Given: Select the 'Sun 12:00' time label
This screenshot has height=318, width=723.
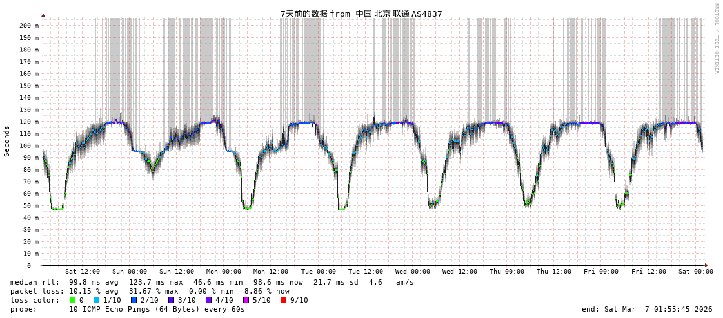Looking at the screenshot, I should pyautogui.click(x=177, y=272).
